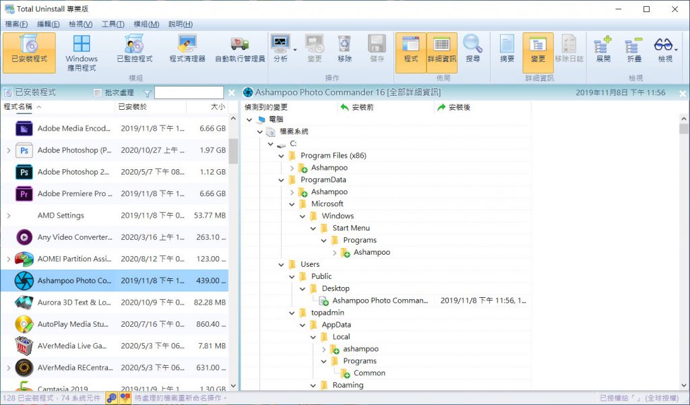Expand the AMD Settings program entry
Image resolution: width=690 pixels, height=405 pixels.
(x=9, y=216)
